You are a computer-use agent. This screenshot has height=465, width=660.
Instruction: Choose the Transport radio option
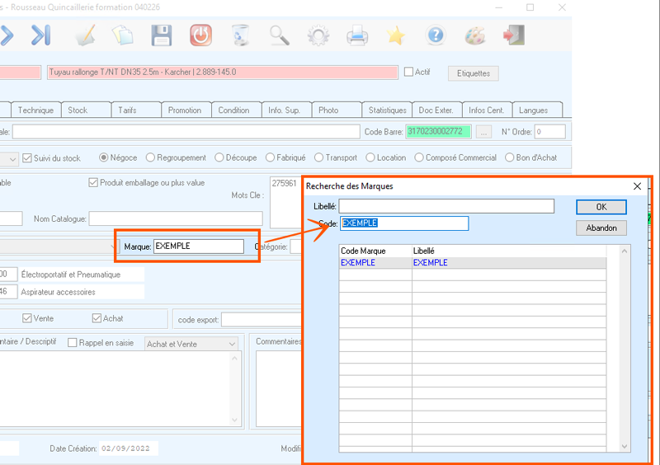click(x=318, y=157)
